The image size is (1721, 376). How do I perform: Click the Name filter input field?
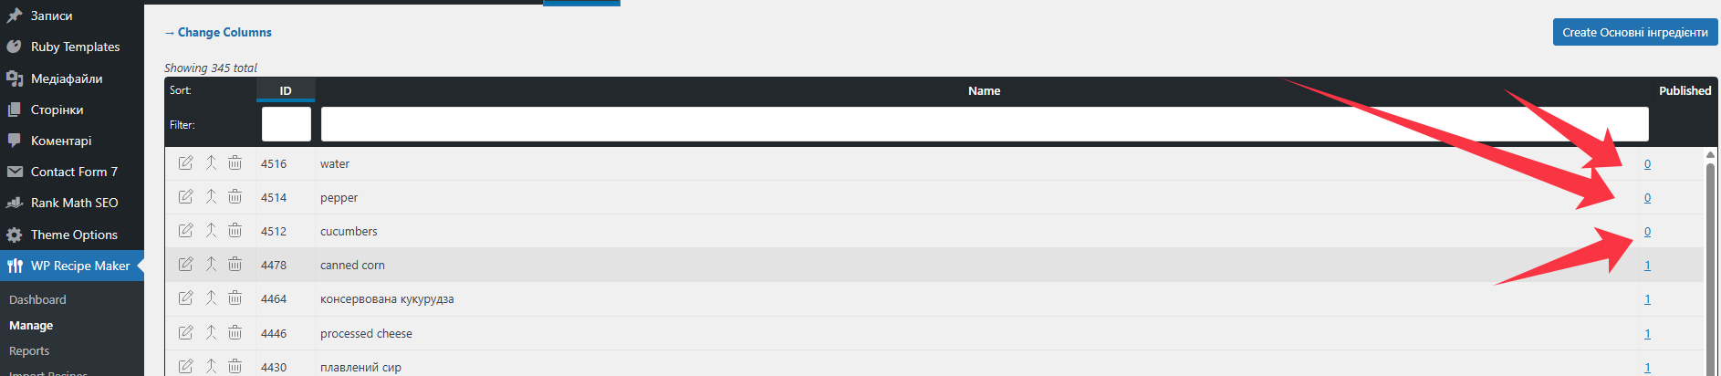(x=985, y=124)
